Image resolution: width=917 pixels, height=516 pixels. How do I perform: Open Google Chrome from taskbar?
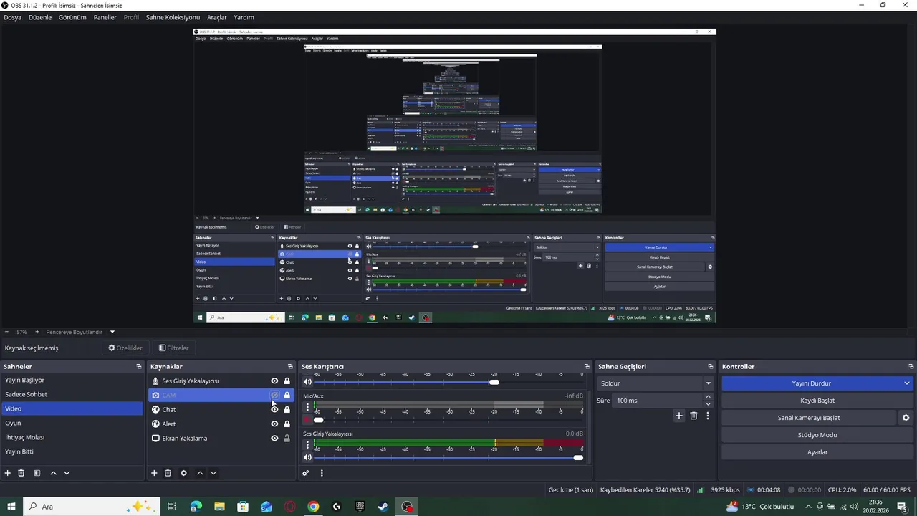point(313,507)
